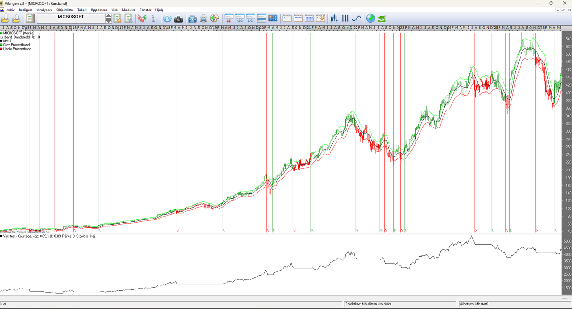The width and height of the screenshot is (572, 309).
Task: Click the globe internet icon
Action: tap(370, 19)
